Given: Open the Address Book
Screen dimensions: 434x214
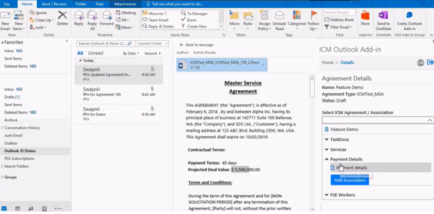Looking at the screenshot, I should point(339,20).
